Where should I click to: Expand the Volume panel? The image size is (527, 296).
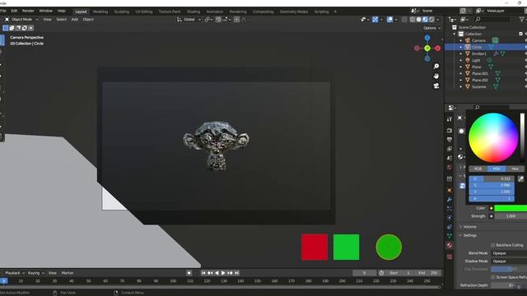click(469, 227)
